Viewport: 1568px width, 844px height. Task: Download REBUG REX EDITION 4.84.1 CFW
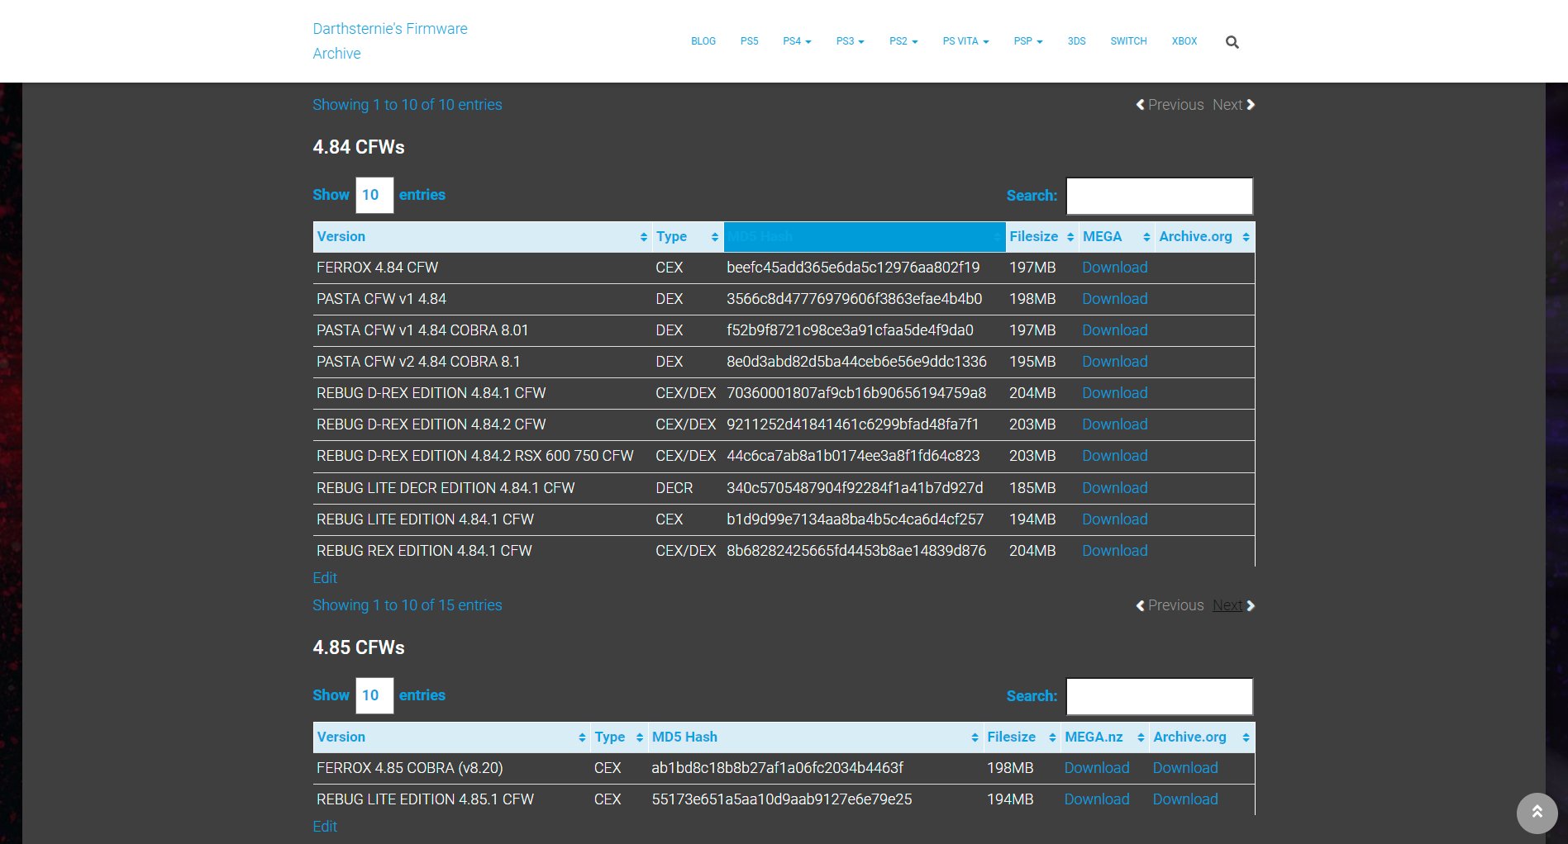[1114, 551]
